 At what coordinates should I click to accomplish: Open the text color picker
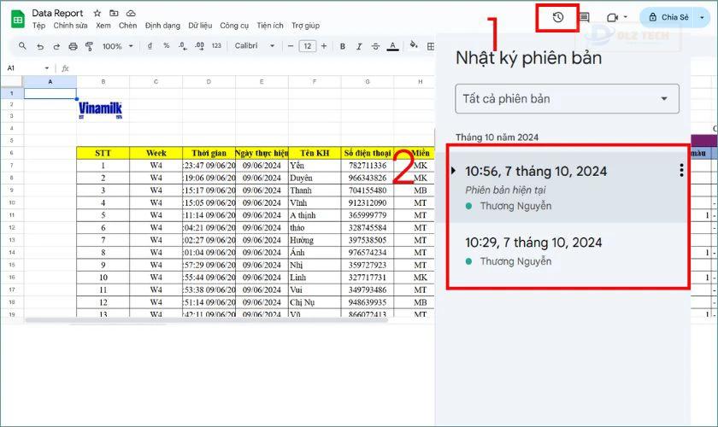(x=392, y=46)
